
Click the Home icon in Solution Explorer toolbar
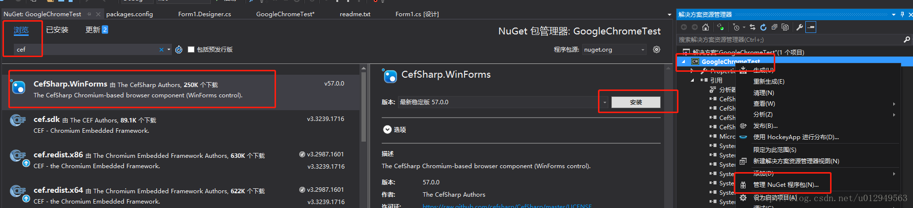706,27
